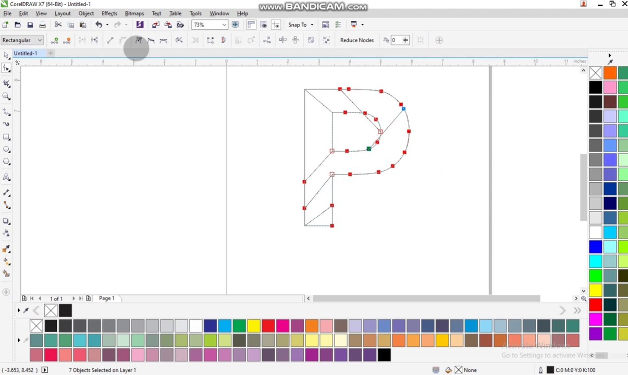Click the Reverse Direction icon
This screenshot has width=628, height=375.
[179, 40]
